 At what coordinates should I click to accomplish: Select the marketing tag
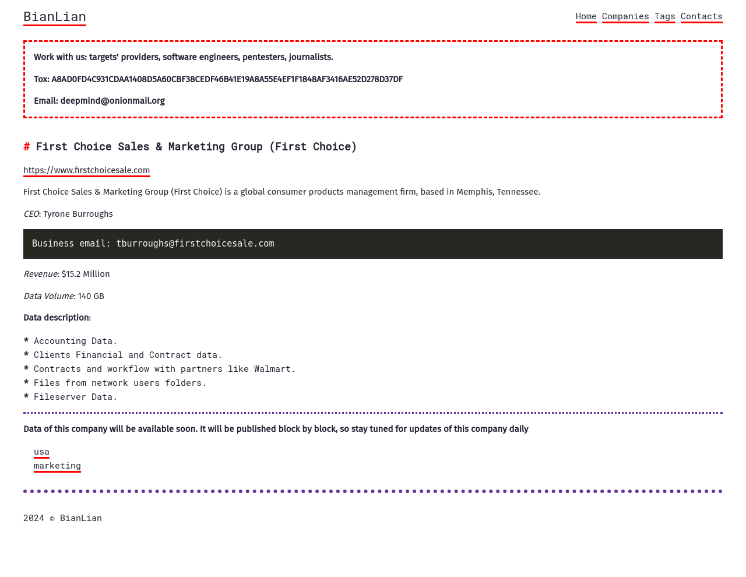click(x=57, y=466)
